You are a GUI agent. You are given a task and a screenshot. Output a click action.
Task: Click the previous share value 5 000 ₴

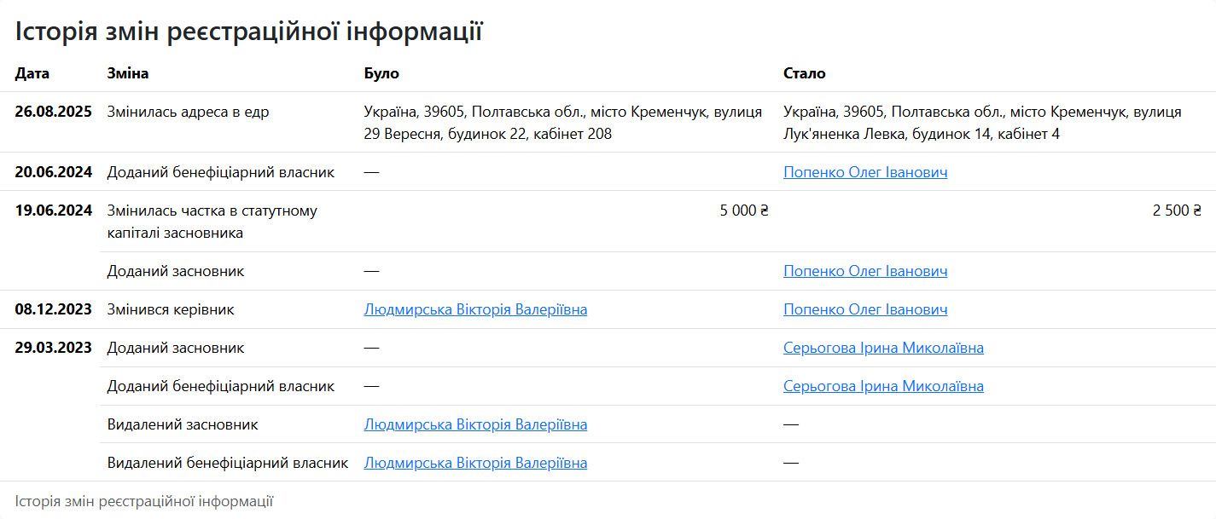[744, 210]
